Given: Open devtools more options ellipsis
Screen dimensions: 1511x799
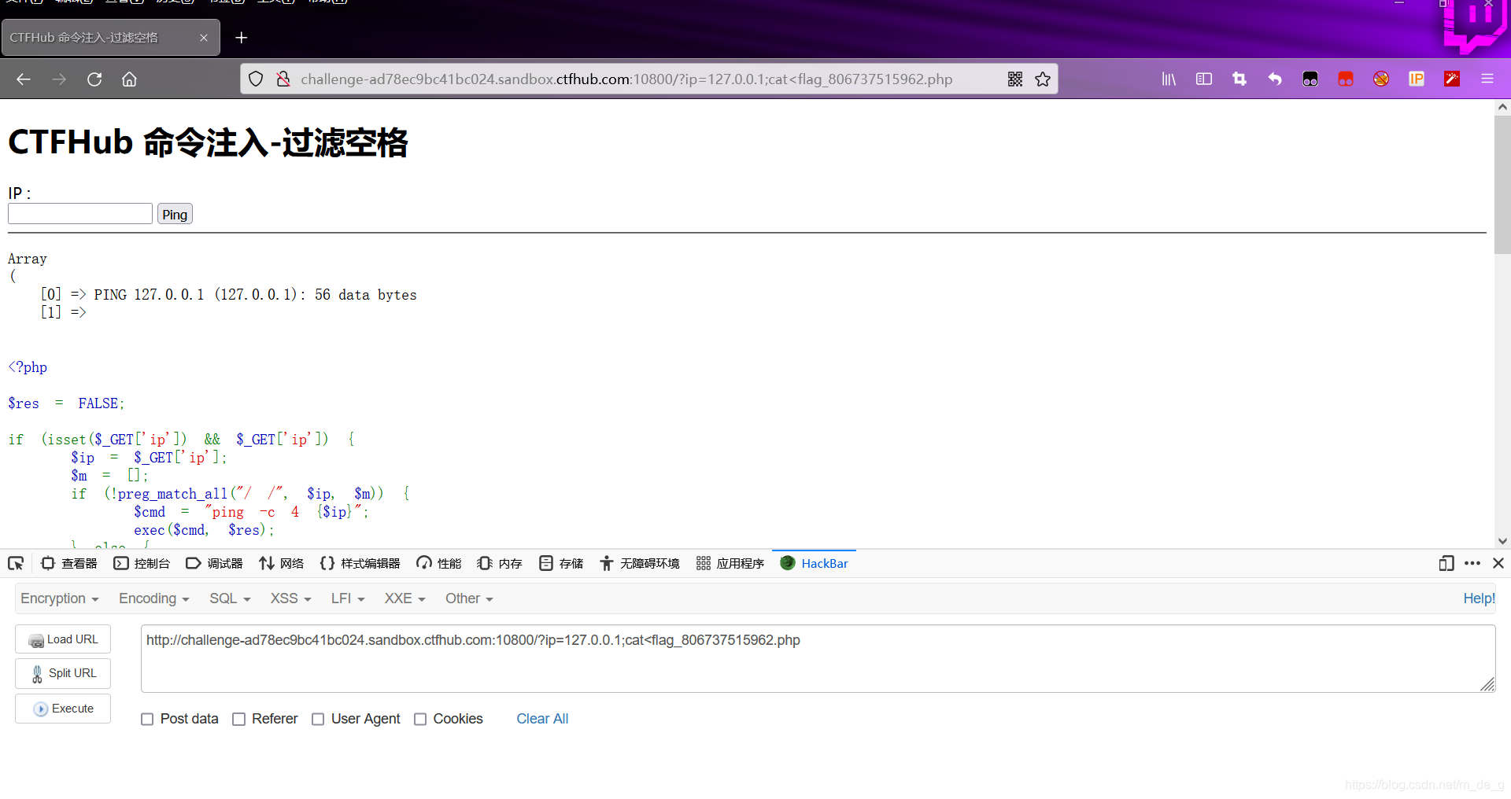Looking at the screenshot, I should (1472, 564).
